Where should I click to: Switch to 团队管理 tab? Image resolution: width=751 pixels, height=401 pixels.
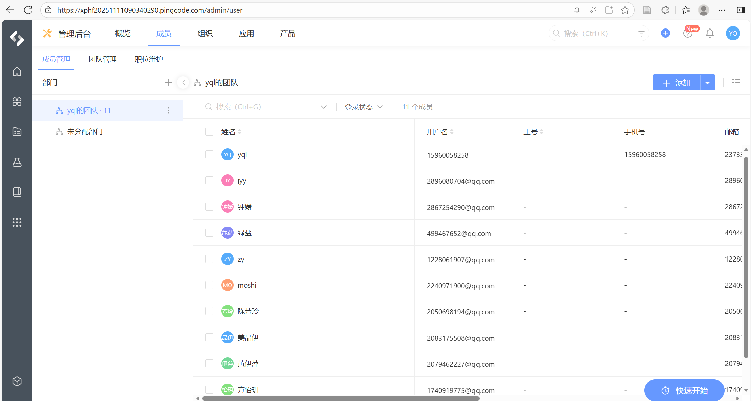[102, 59]
